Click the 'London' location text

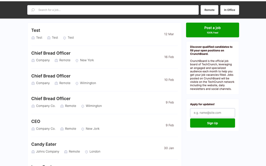(x=95, y=152)
